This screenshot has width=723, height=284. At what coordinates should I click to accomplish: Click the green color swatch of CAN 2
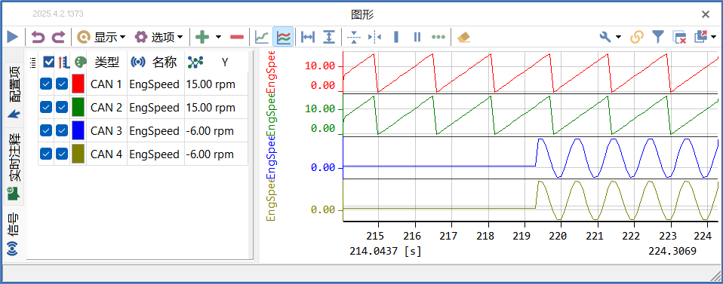pyautogui.click(x=78, y=108)
